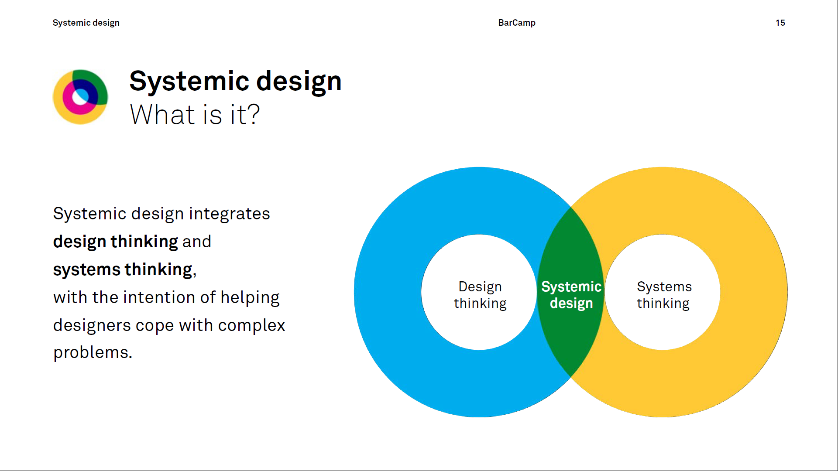Image resolution: width=838 pixels, height=471 pixels.
Task: Click 'Systemic design integrates' text line
Action: click(x=161, y=214)
